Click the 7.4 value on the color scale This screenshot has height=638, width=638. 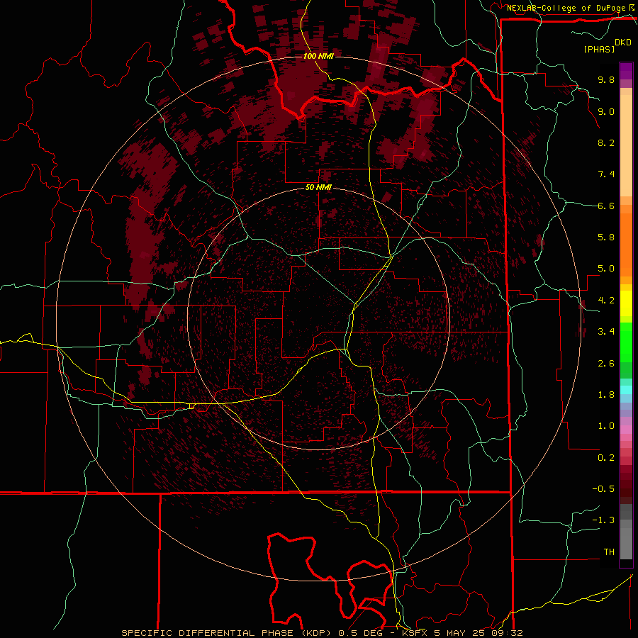606,174
